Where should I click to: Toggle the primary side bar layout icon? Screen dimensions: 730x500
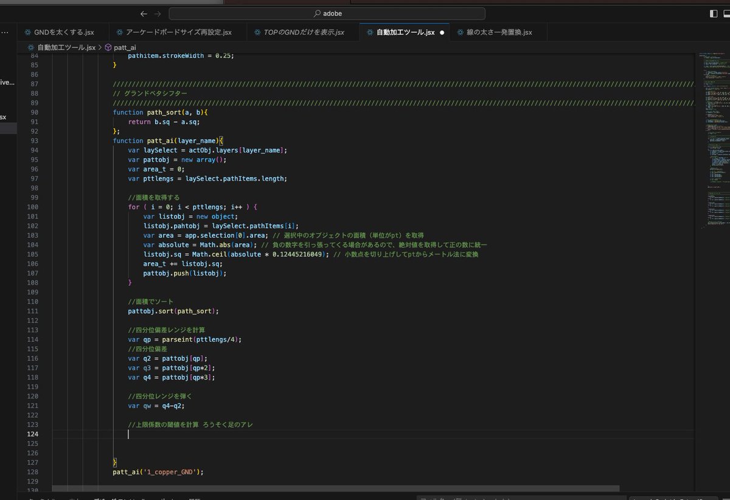714,13
